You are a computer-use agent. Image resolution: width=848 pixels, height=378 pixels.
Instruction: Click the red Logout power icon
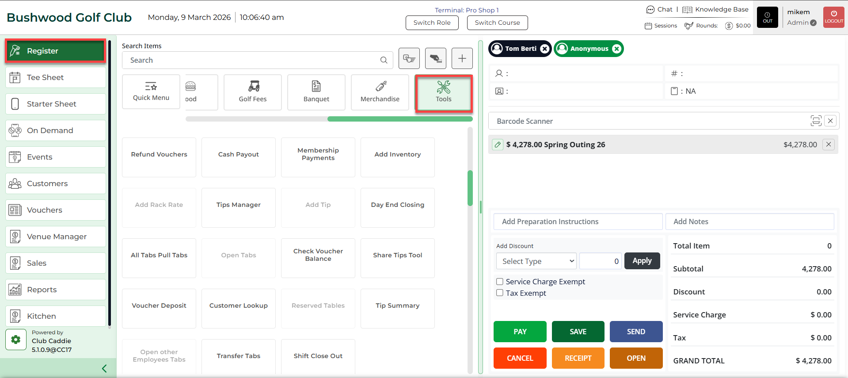833,17
